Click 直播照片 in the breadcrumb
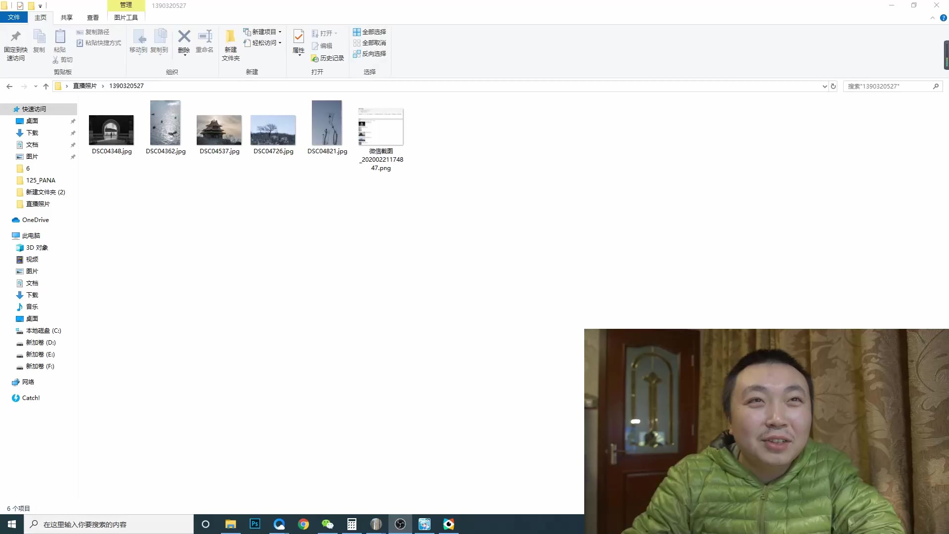The width and height of the screenshot is (949, 534). (85, 86)
